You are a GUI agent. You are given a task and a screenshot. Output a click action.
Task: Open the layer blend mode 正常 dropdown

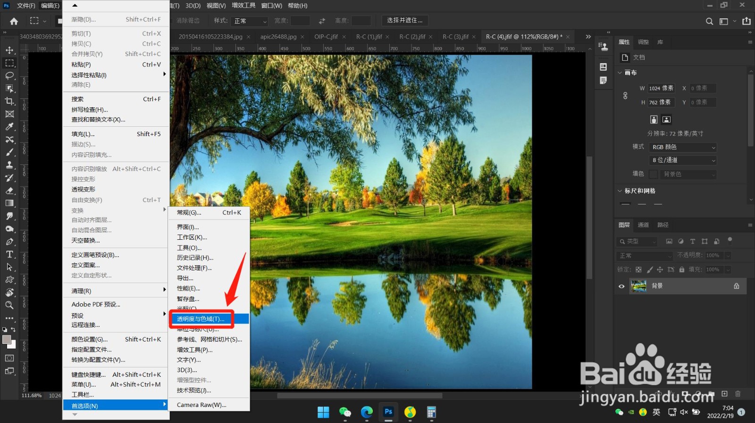645,255
